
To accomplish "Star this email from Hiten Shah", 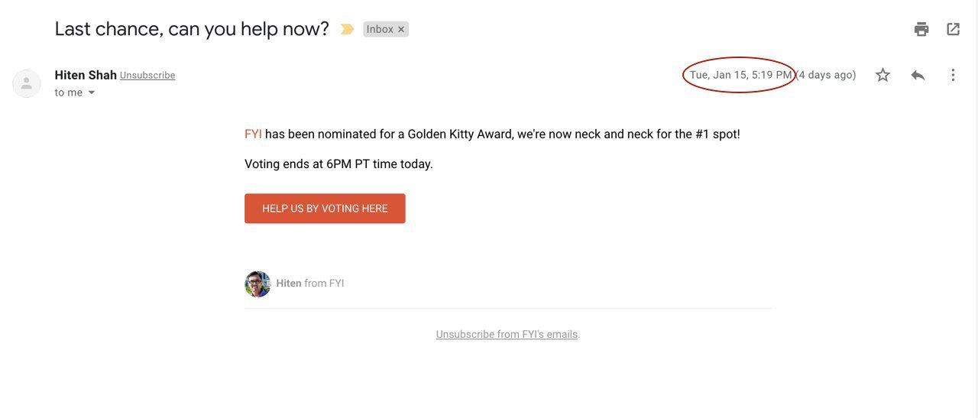I will 882,75.
